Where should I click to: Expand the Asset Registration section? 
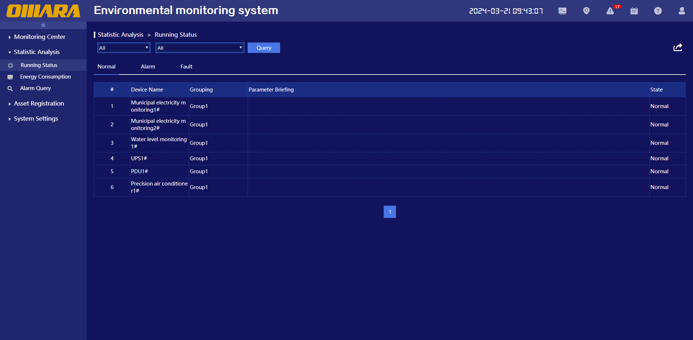click(x=39, y=103)
